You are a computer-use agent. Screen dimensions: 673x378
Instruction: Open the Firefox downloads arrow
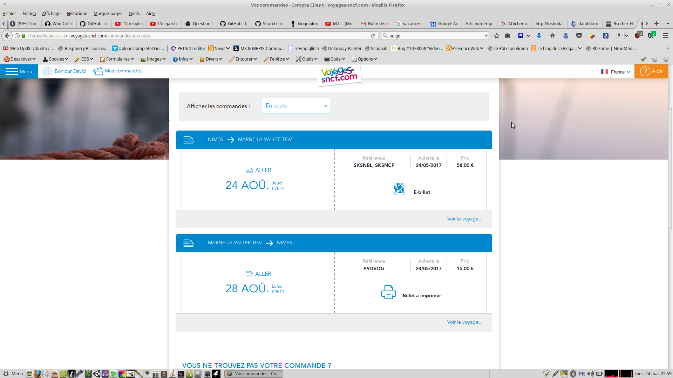539,36
